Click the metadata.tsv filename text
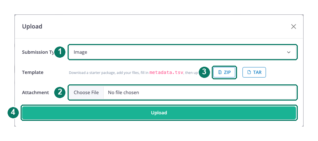Screen dimensions: 318x141 pos(166,72)
